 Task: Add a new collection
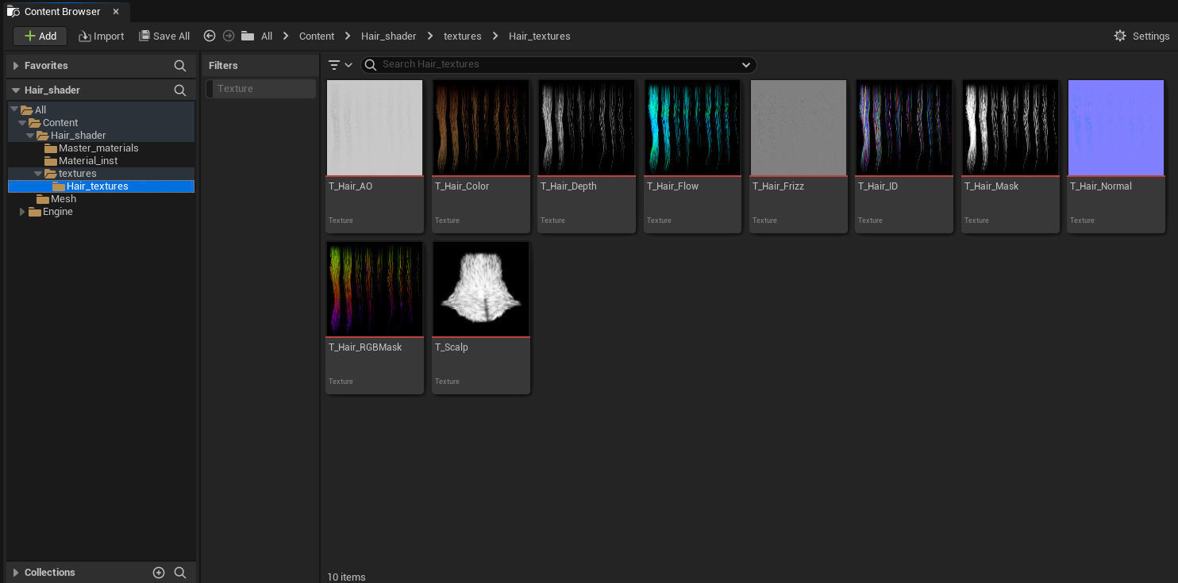tap(159, 573)
